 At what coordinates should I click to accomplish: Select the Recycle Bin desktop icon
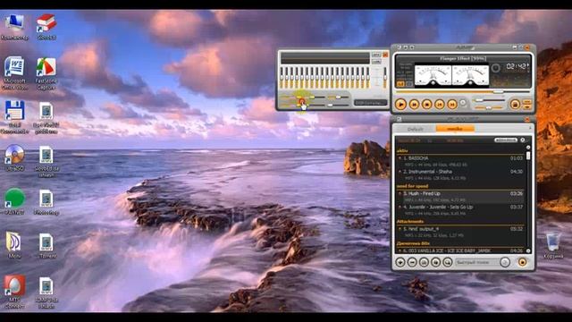pos(553,246)
